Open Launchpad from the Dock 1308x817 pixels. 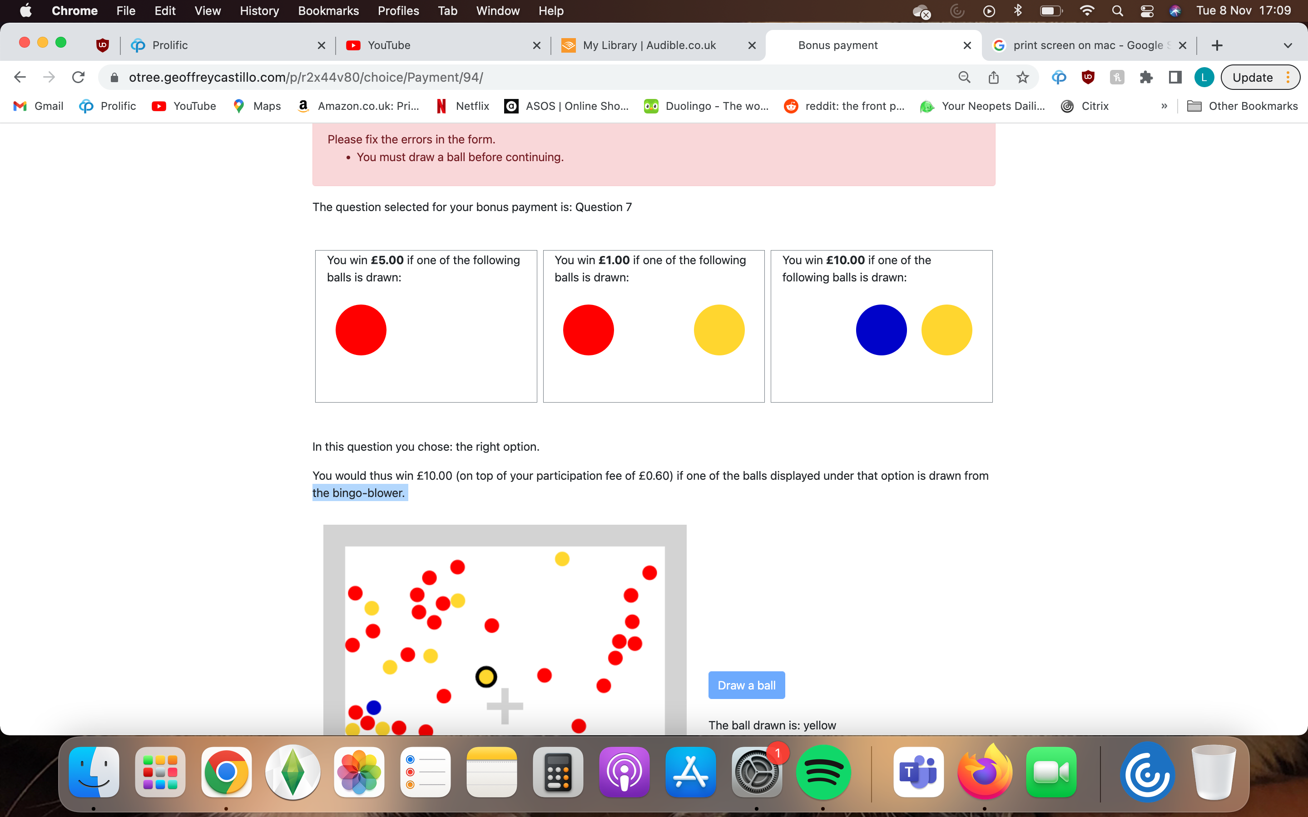[160, 772]
